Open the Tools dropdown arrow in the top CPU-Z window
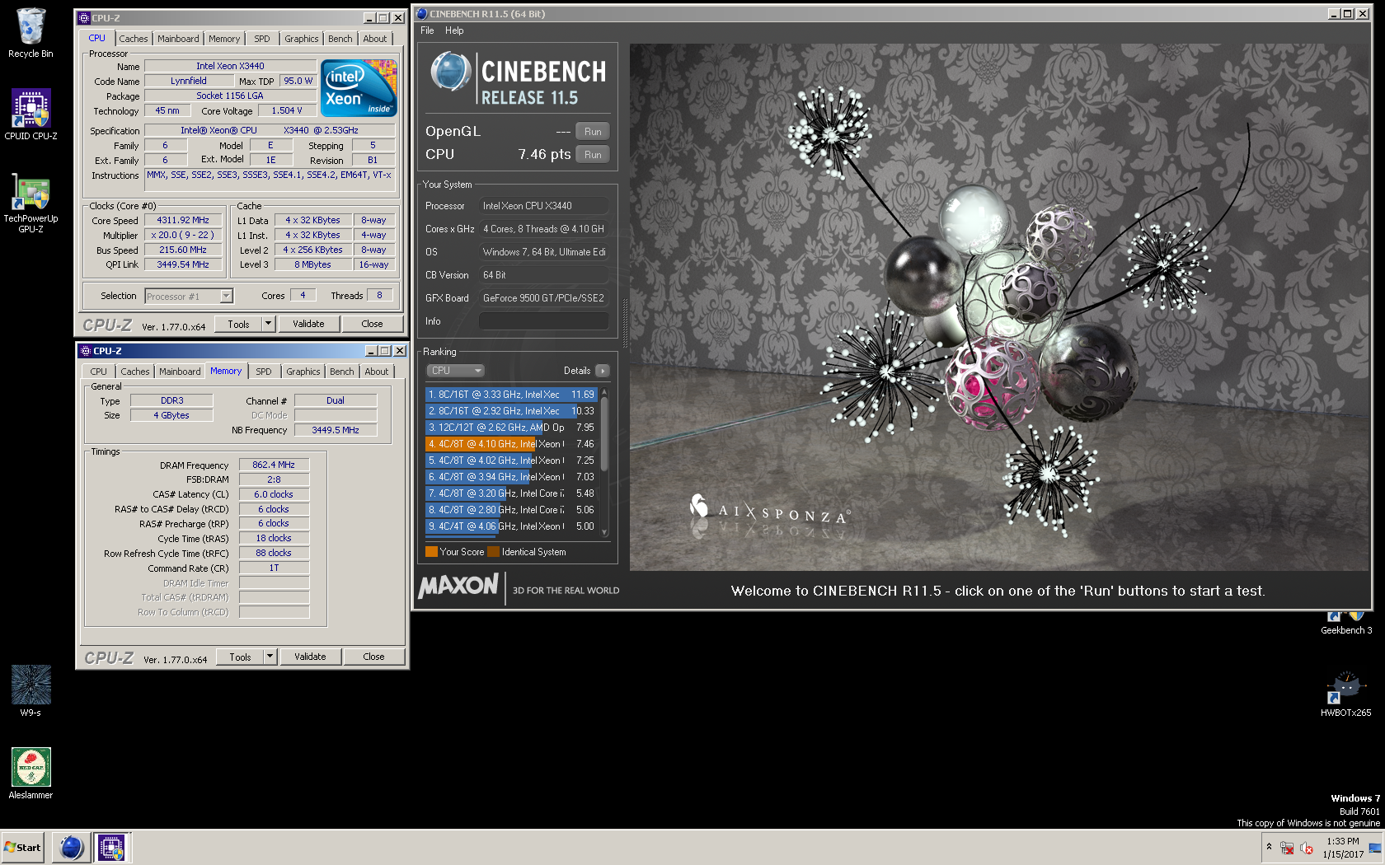 click(x=268, y=324)
